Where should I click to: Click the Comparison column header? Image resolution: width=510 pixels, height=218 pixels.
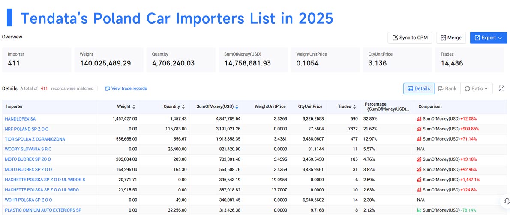click(430, 106)
